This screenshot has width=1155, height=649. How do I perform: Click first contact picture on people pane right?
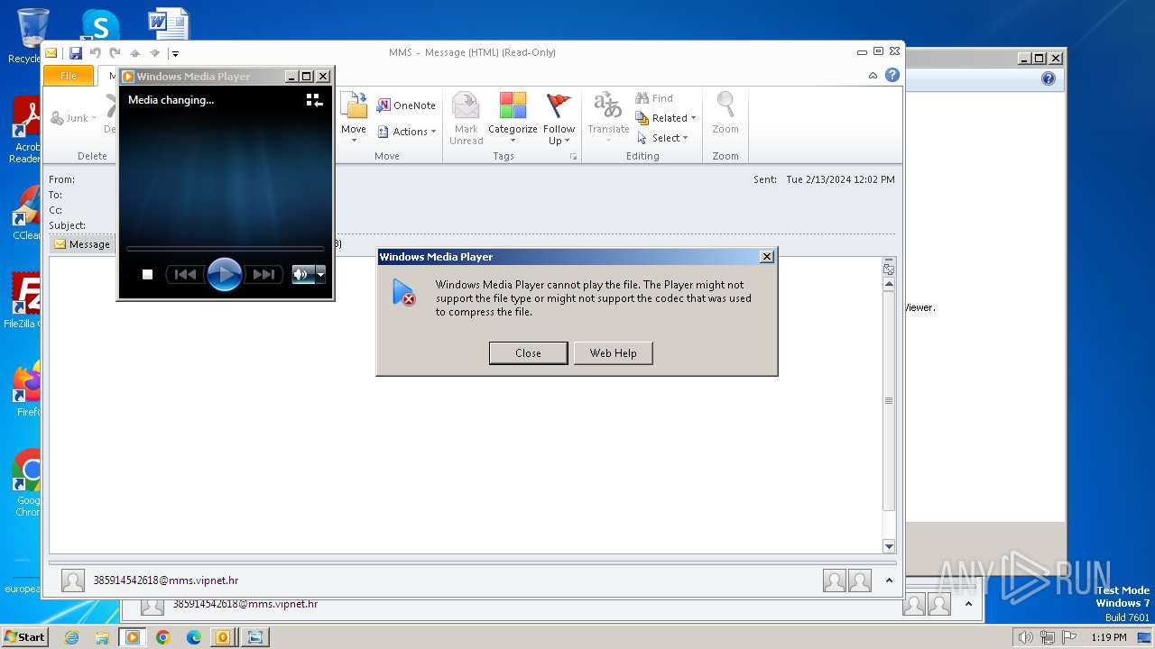[x=835, y=580]
